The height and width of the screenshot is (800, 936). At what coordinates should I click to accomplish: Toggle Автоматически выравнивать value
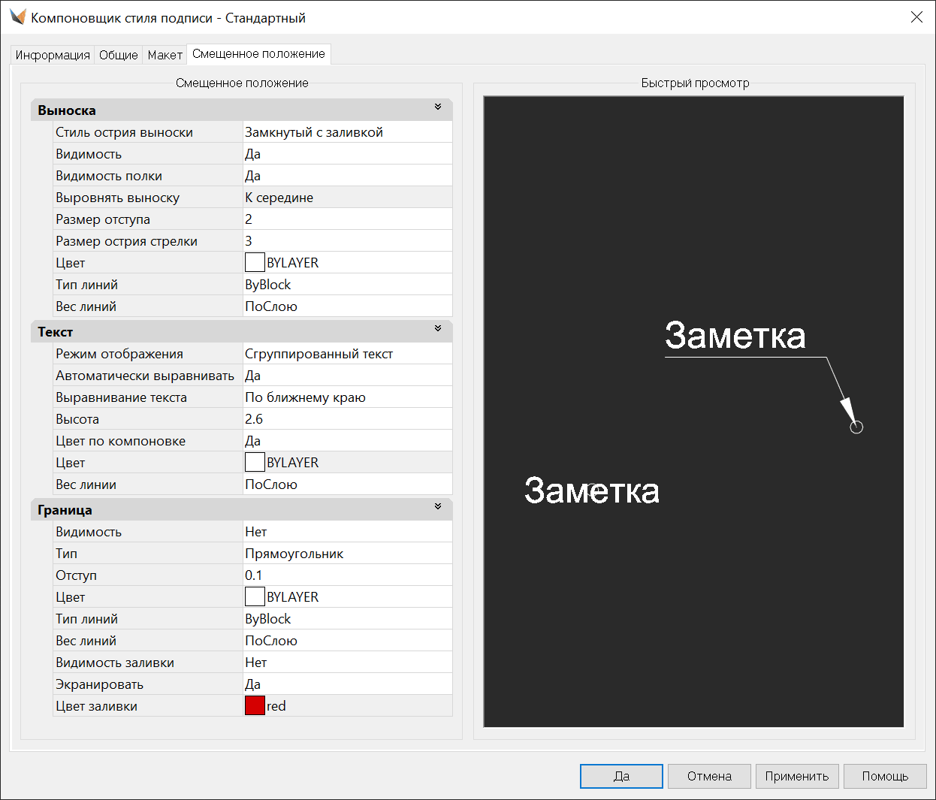tap(347, 376)
